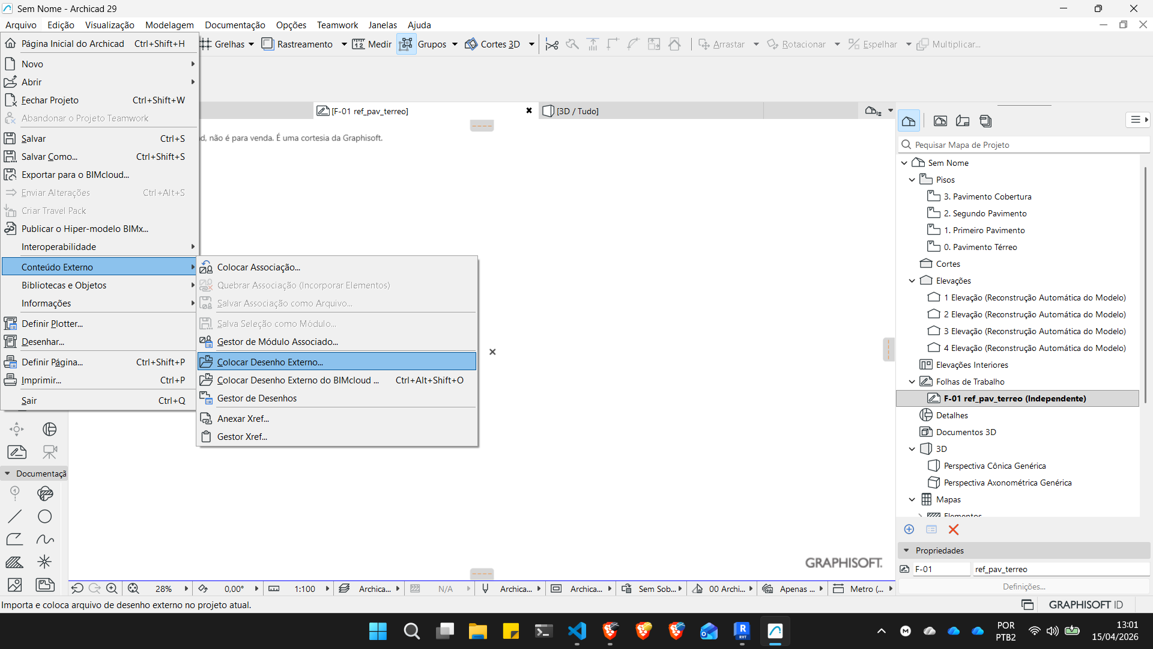Viewport: 1153px width, 649px height.
Task: Select the Circle/Arc tool in toolbox
Action: (45, 516)
